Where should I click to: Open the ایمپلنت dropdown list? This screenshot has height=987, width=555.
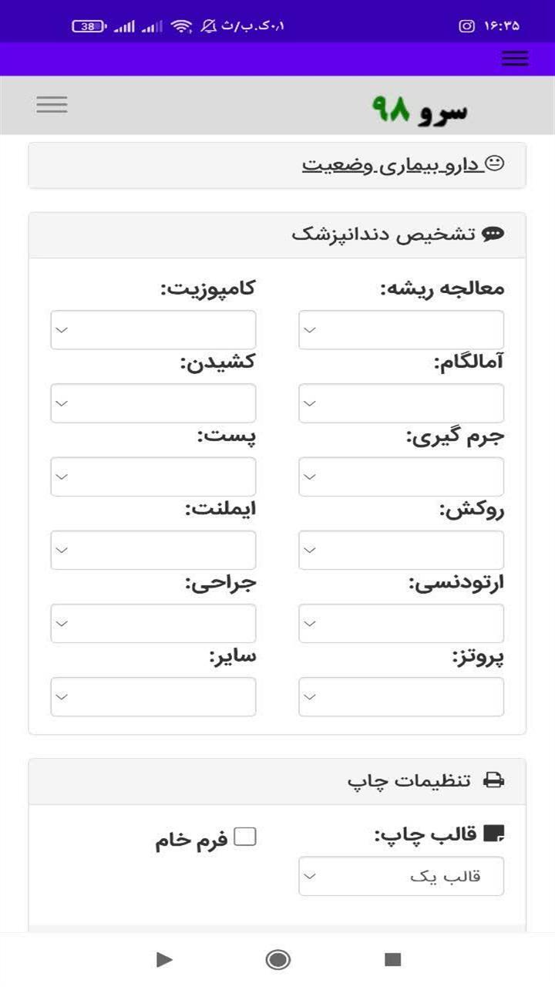click(153, 550)
